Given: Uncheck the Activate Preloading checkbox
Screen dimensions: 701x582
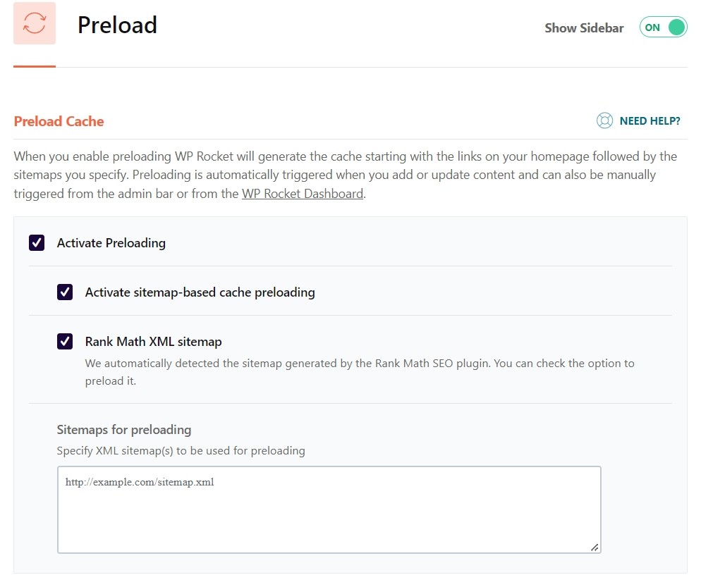Looking at the screenshot, I should point(37,243).
